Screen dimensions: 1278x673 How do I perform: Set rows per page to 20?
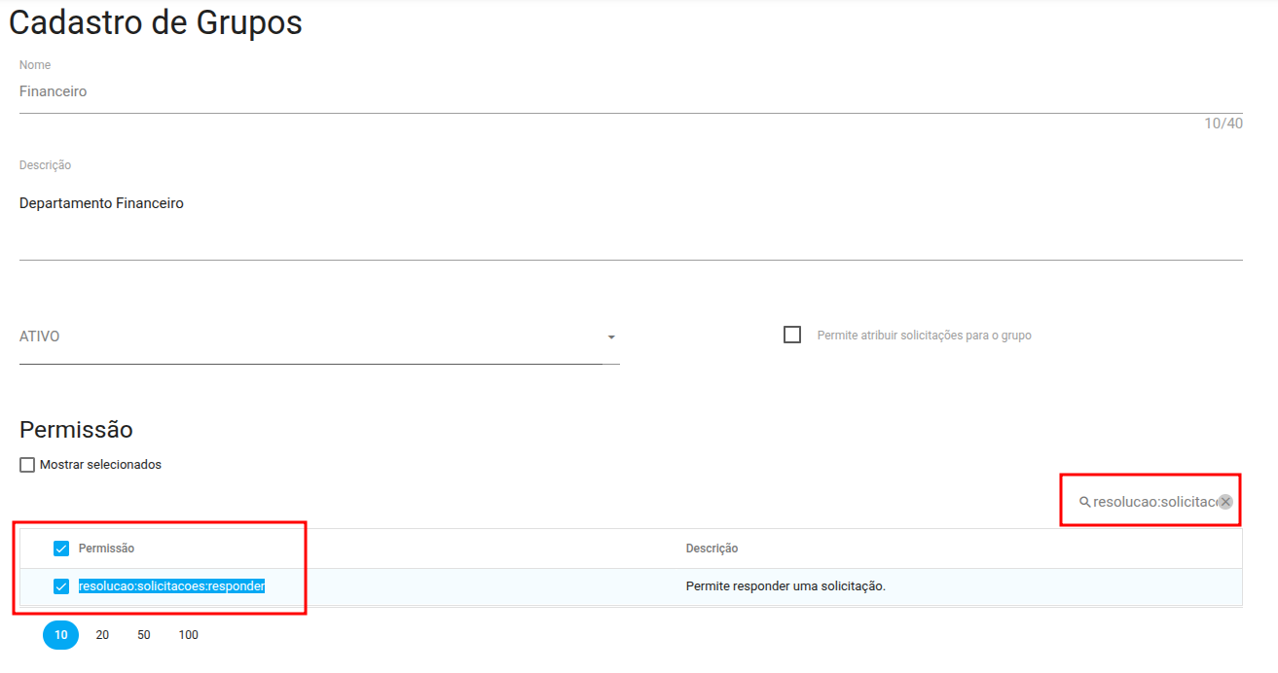pos(102,635)
